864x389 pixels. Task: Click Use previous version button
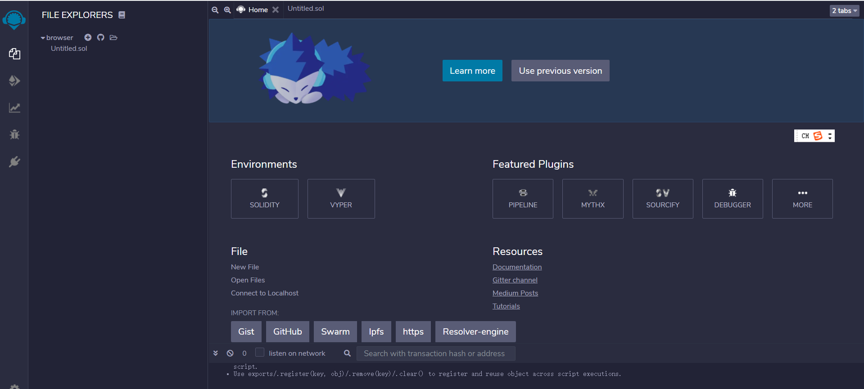click(x=561, y=71)
